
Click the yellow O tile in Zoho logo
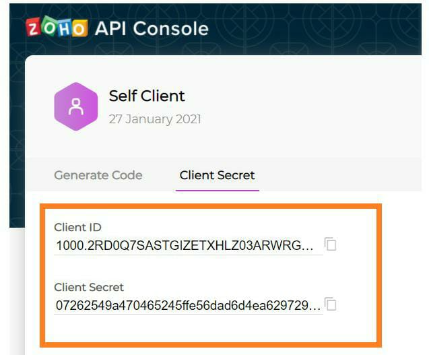80,28
